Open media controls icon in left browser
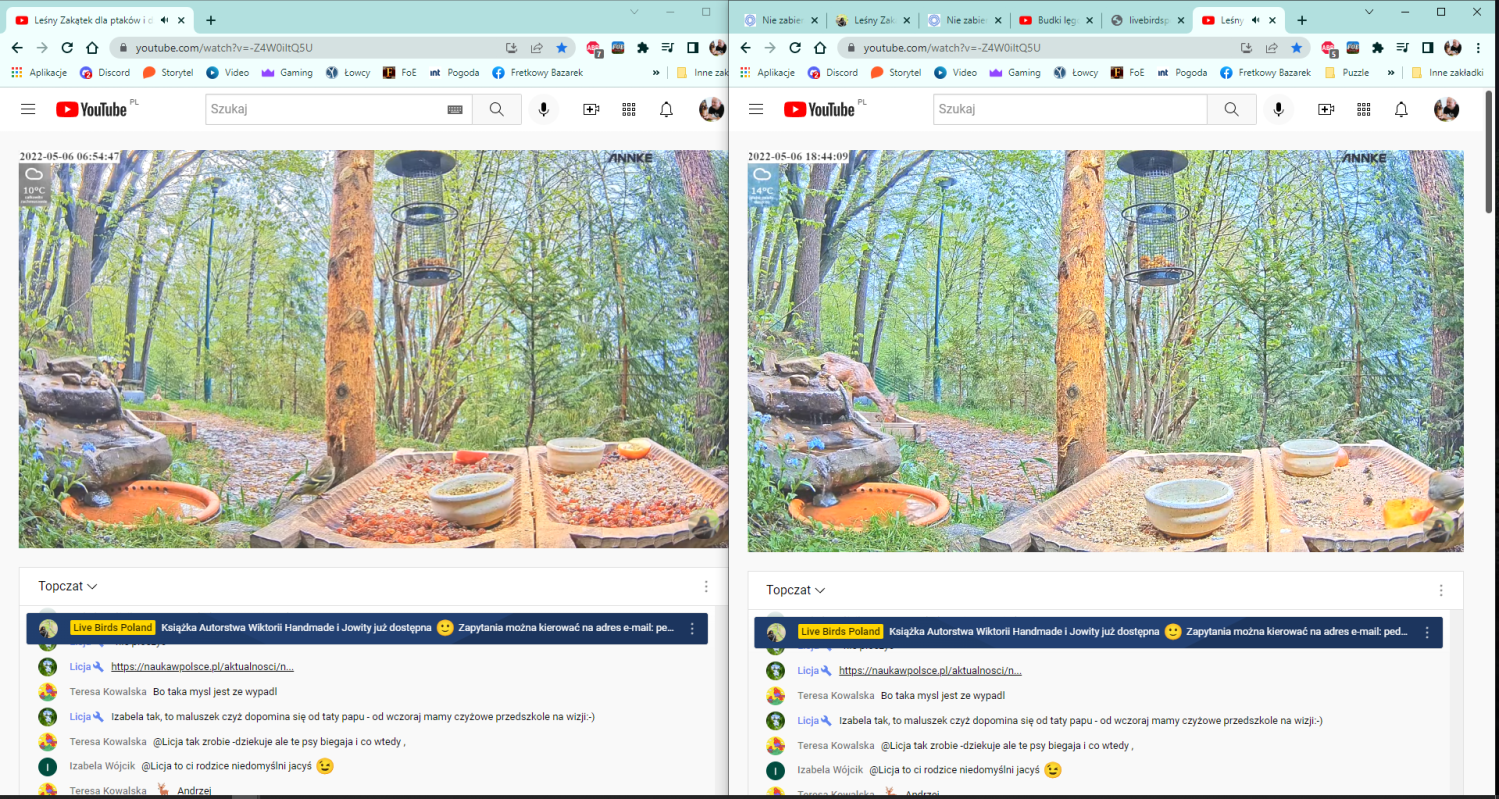This screenshot has width=1499, height=799. [667, 47]
